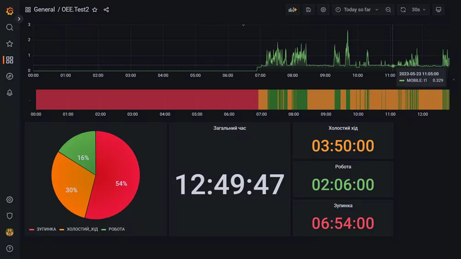
Task: Open Explore compass icon
Action: 10,76
